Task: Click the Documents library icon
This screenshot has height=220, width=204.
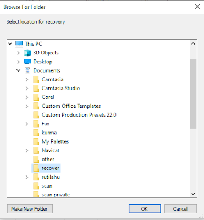Action: click(x=27, y=70)
